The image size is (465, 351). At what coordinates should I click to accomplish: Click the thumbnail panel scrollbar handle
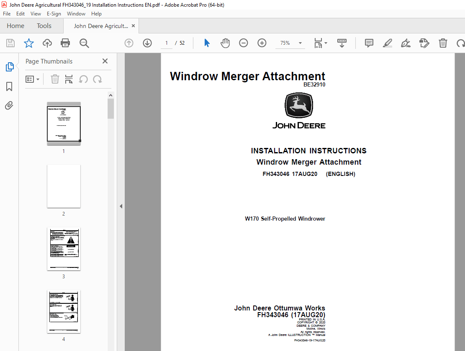click(x=110, y=109)
